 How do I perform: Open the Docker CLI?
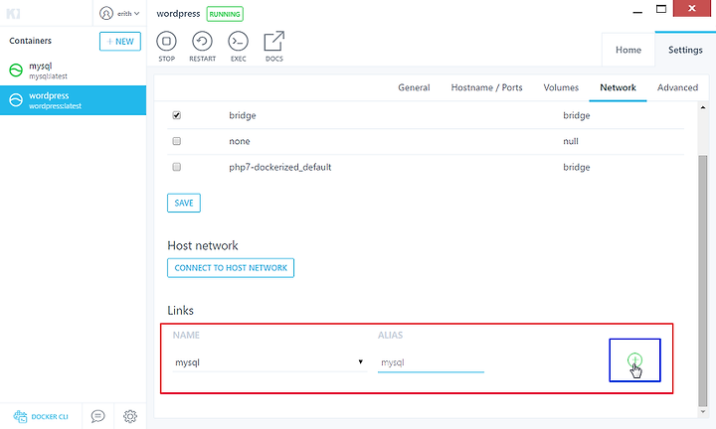41,416
